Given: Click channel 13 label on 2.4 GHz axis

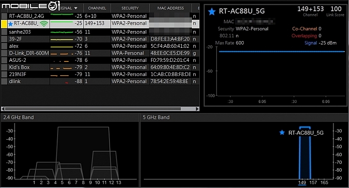Looking at the screenshot, I should (118, 183).
